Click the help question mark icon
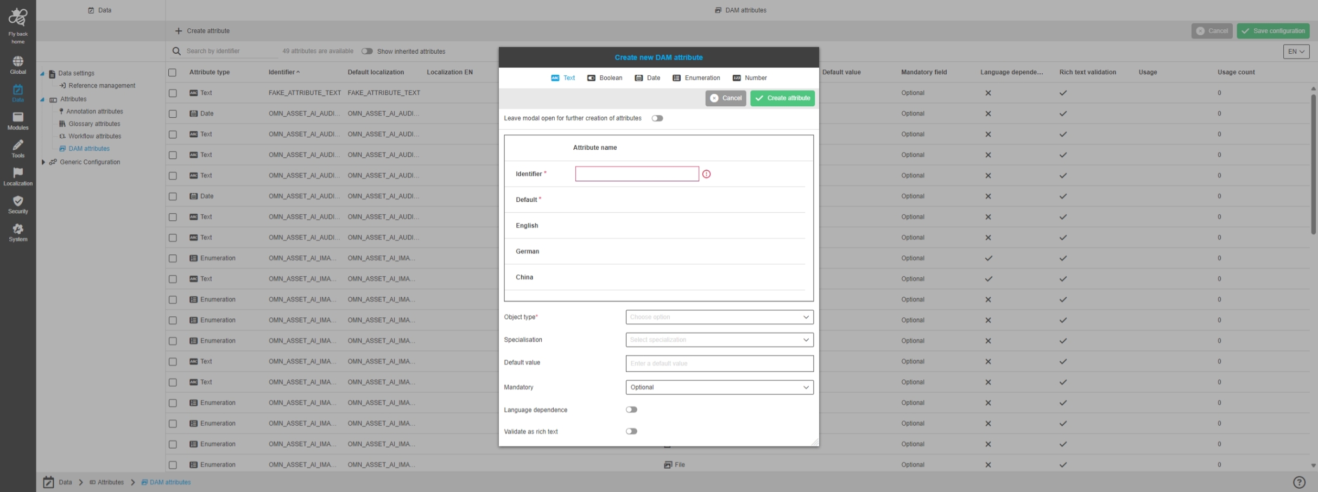The image size is (1318, 492). click(x=1299, y=482)
